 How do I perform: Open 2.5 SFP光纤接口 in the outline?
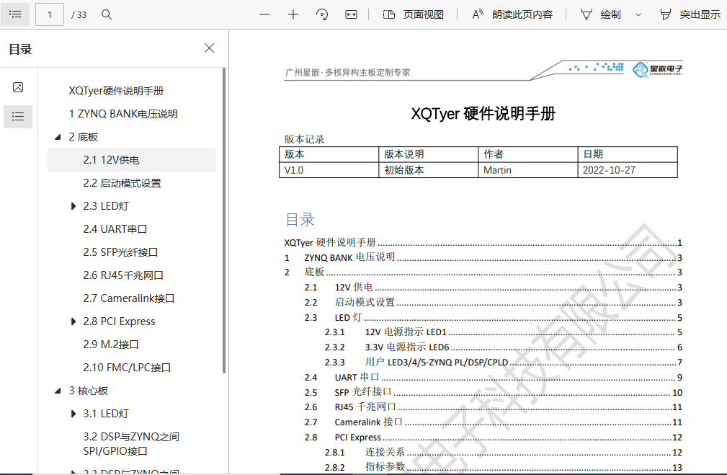(120, 252)
